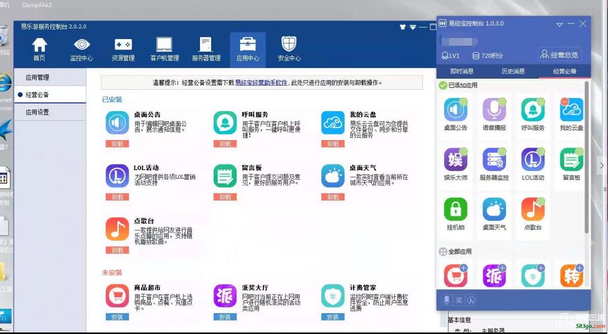Open the triangle menu in 易经宝 title bar
The width and height of the screenshot is (608, 334).
pos(559,24)
